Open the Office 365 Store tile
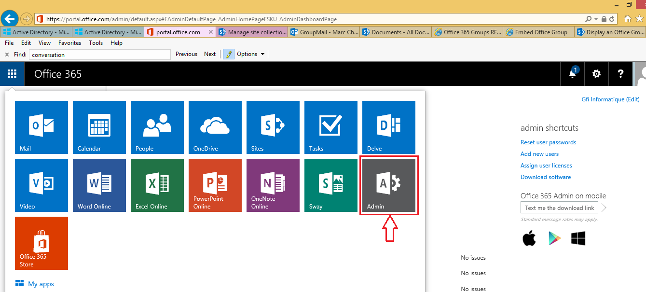The image size is (646, 292). [x=41, y=243]
